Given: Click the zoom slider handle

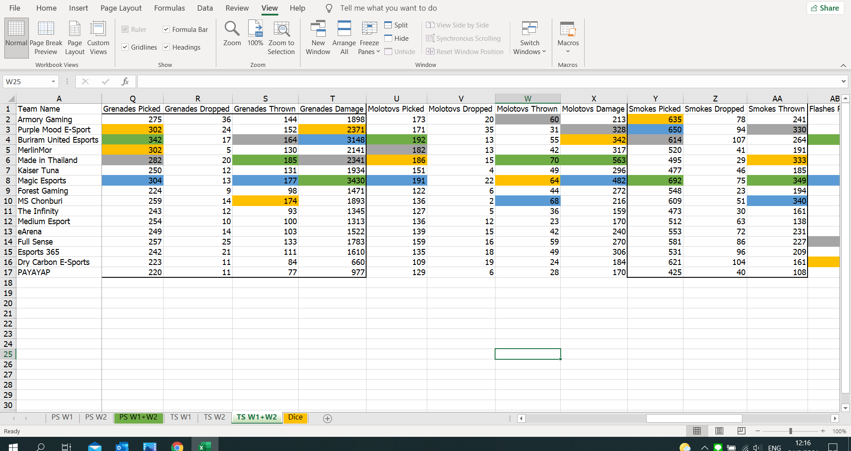Looking at the screenshot, I should coord(790,431).
